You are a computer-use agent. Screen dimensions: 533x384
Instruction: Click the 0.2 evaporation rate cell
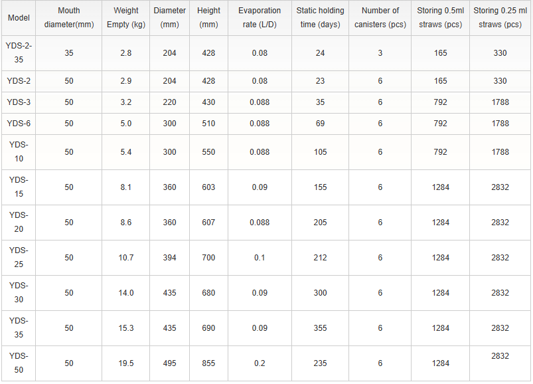pos(260,363)
